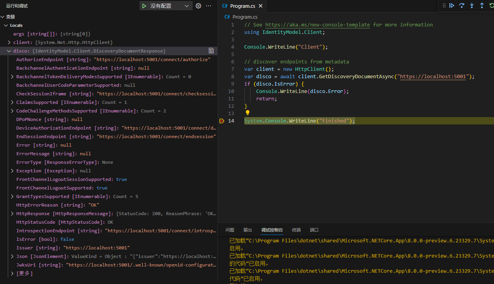Select the IntrospectionEndpoint variable row
The height and width of the screenshot is (284, 494).
tap(109, 231)
